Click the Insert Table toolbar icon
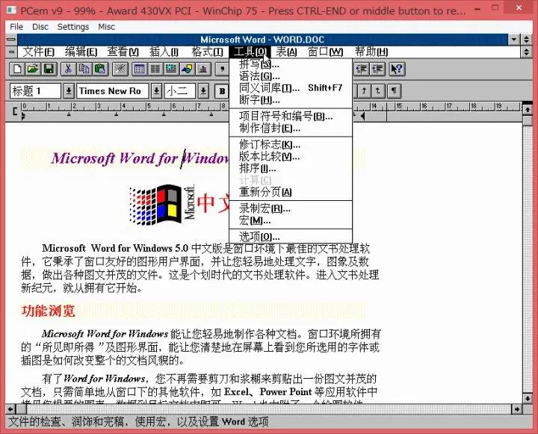The width and height of the screenshot is (538, 434). click(139, 69)
